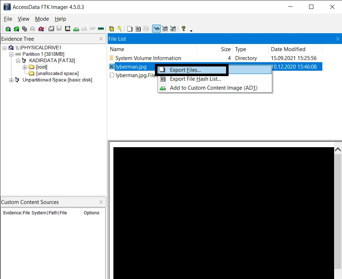
Task: Close the Evidence Tree panel
Action: click(x=101, y=39)
